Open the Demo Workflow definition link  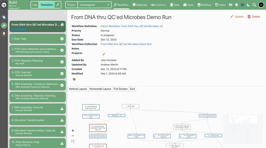click(x=132, y=26)
